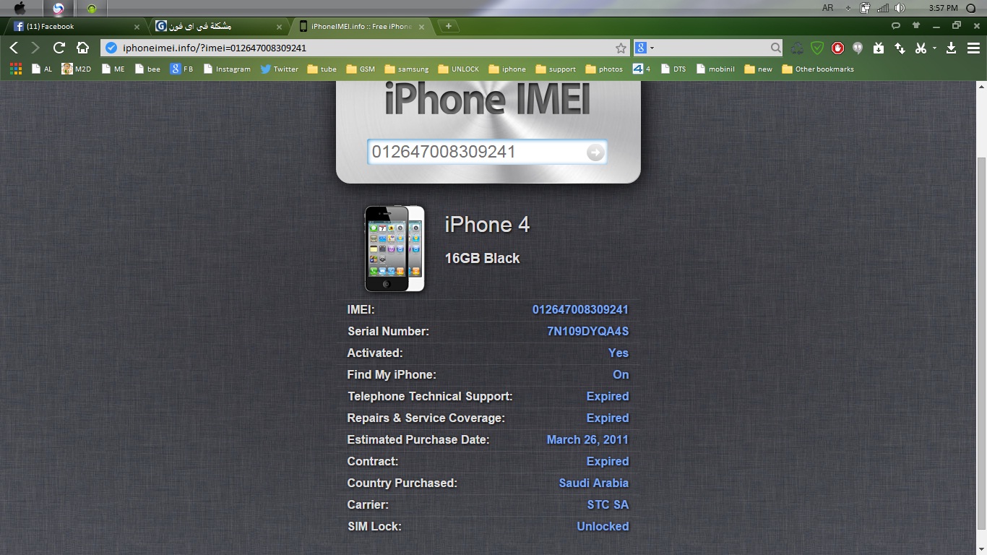Open the browser main menu
This screenshot has height=555, width=987.
point(973,48)
